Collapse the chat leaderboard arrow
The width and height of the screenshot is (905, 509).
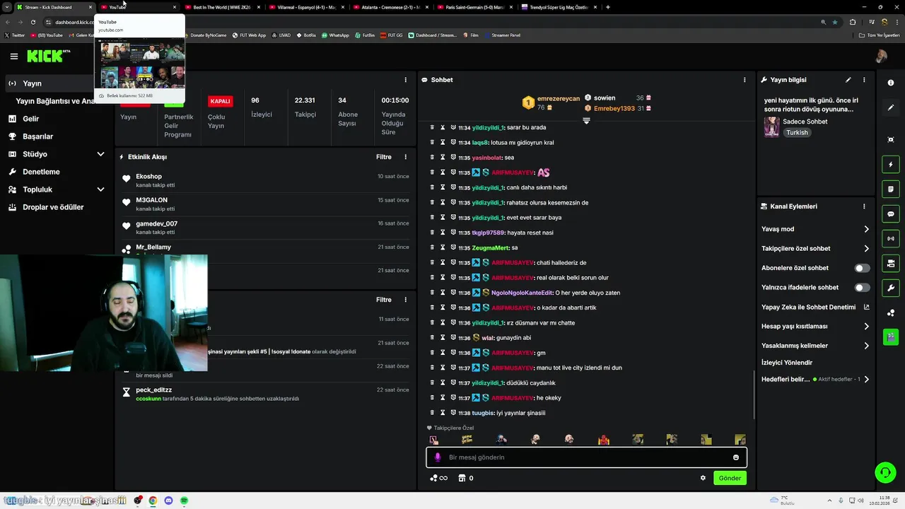point(586,121)
